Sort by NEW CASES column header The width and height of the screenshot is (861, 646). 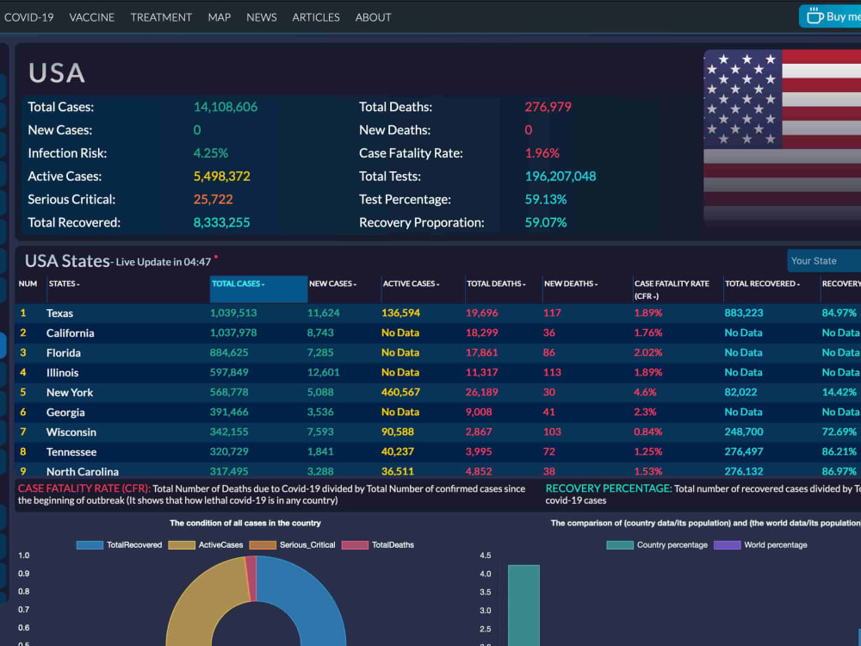coord(332,284)
